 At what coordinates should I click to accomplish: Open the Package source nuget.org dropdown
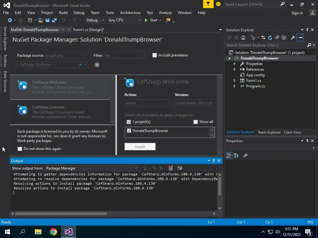coord(66,55)
